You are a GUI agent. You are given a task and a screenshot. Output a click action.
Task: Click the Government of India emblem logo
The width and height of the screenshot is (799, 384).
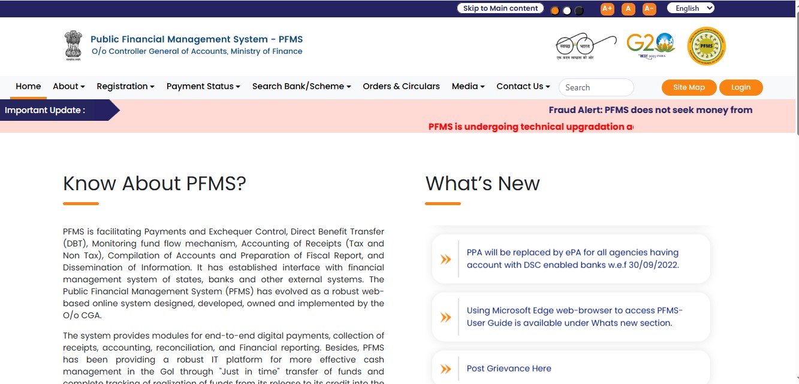[x=73, y=45]
